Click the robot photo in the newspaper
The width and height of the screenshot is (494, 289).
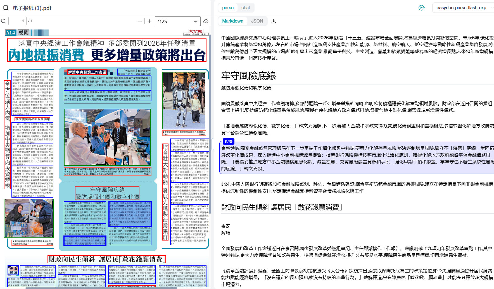[184, 100]
